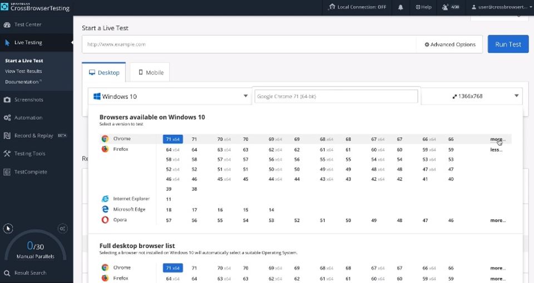Viewport: 534px width, 283px height.
Task: Select Internet Explorer version 11
Action: click(169, 199)
